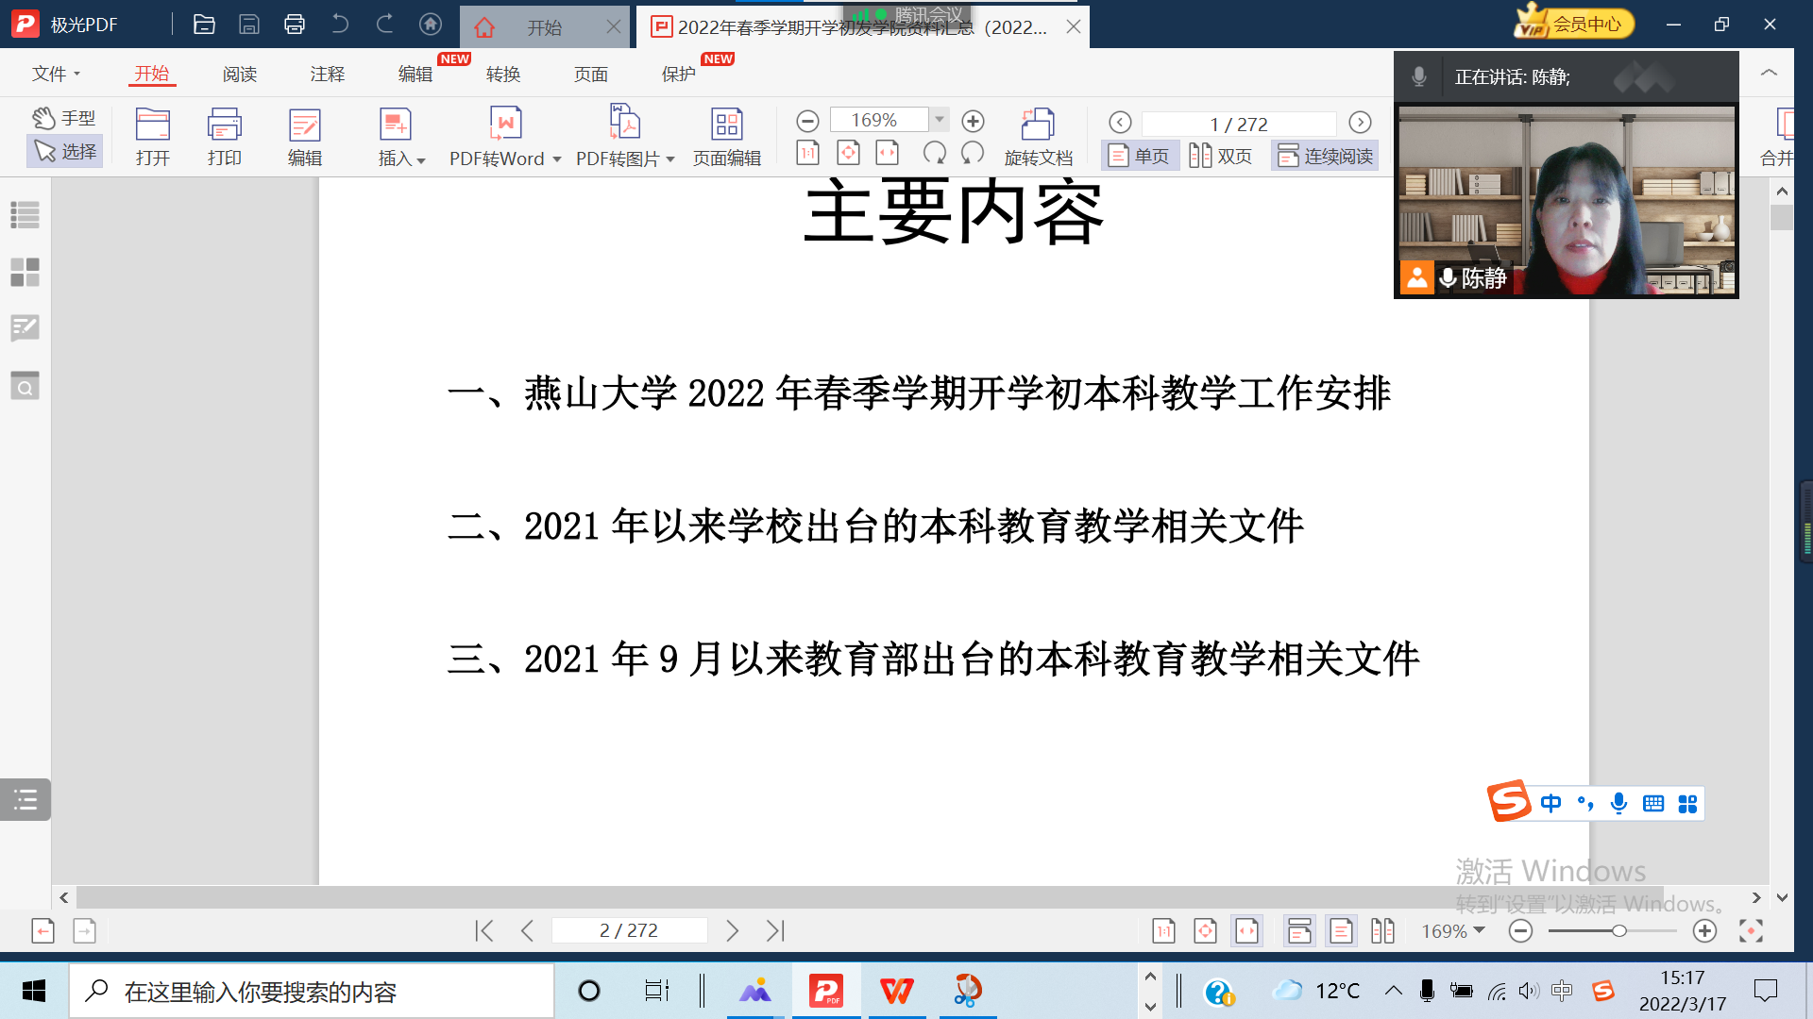Screen dimensions: 1813x1019
Task: Expand the 插入 insert dropdown arrow
Action: pos(421,160)
